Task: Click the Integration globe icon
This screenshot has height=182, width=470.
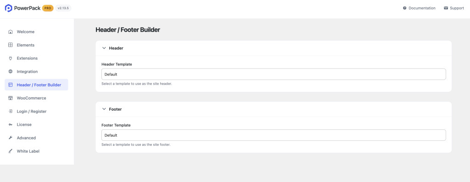Action: (11, 71)
